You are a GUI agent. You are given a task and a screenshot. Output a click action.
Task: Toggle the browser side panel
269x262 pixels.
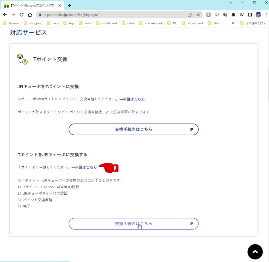250,15
